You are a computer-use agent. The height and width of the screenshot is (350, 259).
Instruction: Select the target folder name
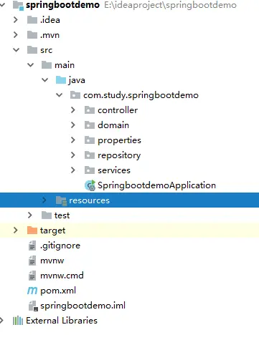click(x=52, y=230)
